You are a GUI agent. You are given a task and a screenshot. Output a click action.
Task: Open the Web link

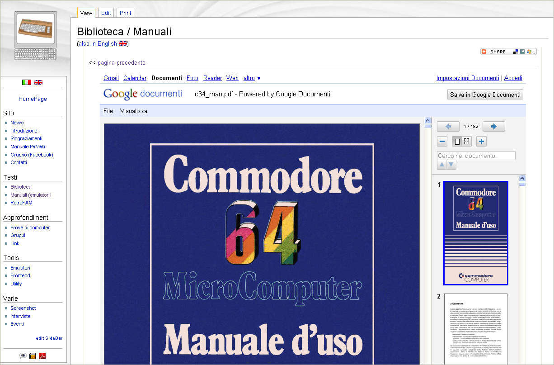coord(233,78)
